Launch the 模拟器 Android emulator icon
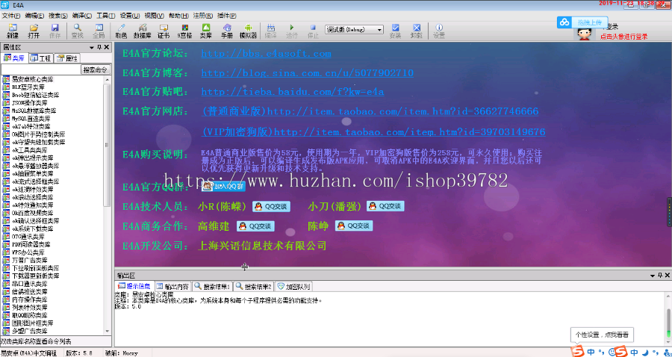 (x=246, y=31)
